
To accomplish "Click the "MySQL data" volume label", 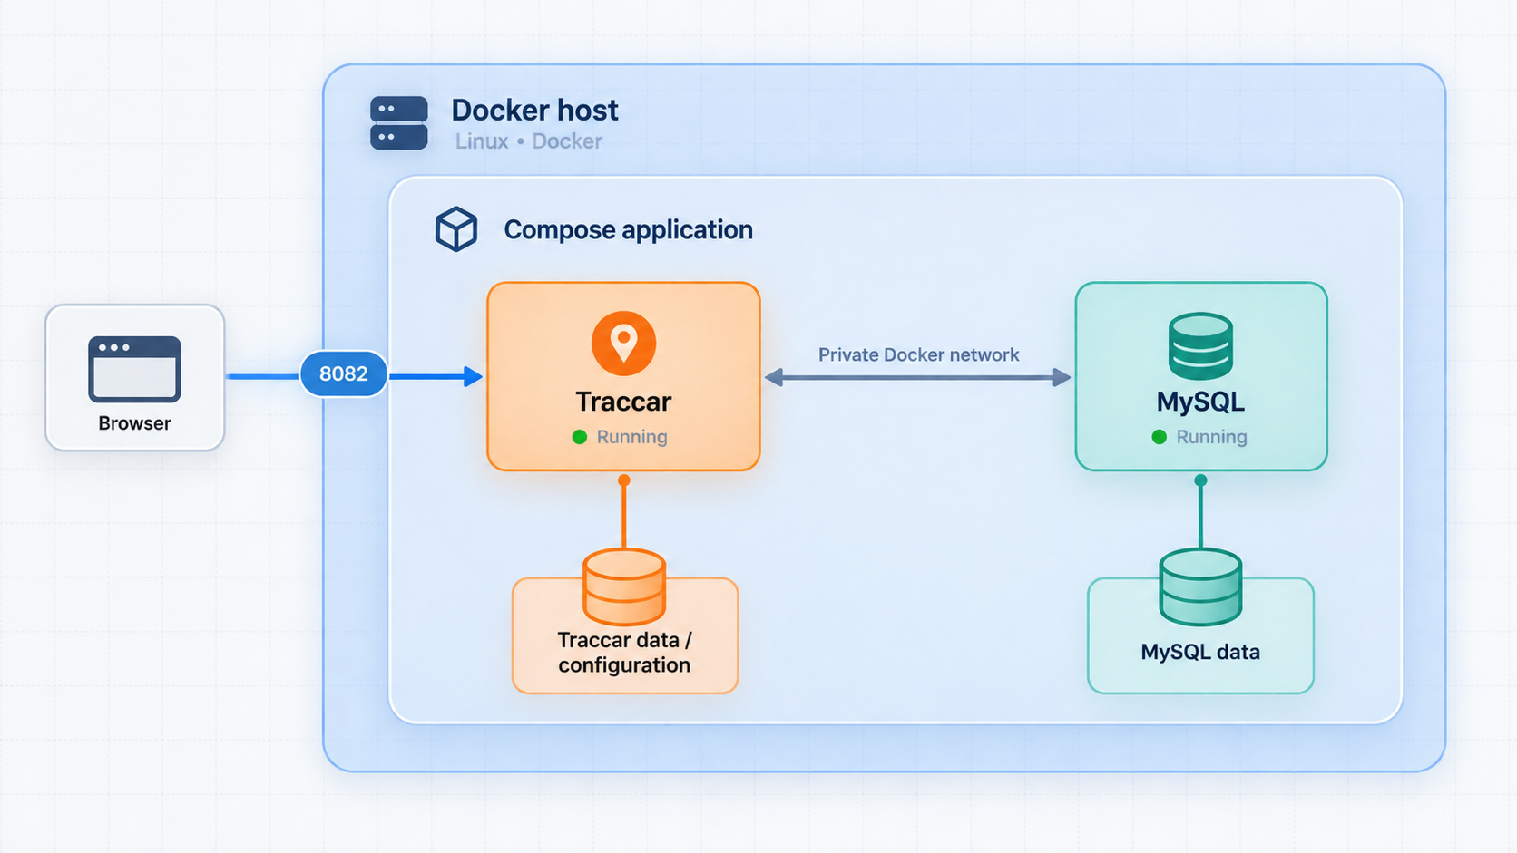I will (x=1200, y=652).
